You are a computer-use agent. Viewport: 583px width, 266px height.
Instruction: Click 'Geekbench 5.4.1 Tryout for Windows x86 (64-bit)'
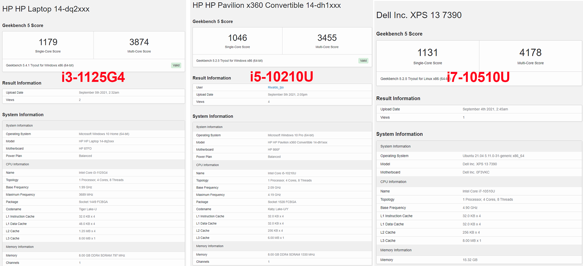40,65
